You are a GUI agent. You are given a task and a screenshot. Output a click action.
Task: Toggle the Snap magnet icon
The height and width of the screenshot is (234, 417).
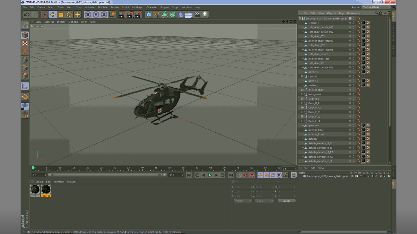(25, 96)
